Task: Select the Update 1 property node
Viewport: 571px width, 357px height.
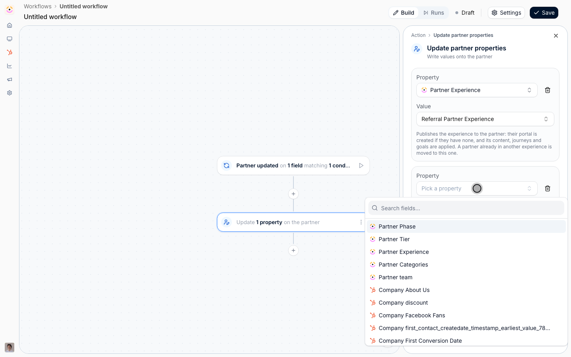Action: (x=291, y=222)
